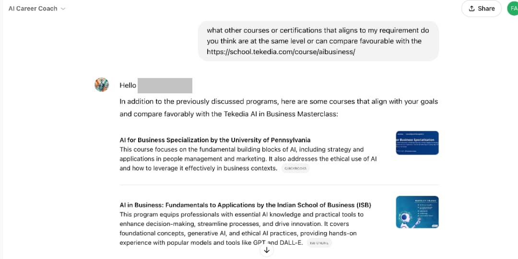Open the ISB robot course thumbnail
This screenshot has width=518, height=259.
[x=417, y=212]
